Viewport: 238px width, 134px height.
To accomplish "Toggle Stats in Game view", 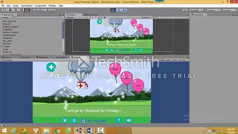I will click(175, 60).
